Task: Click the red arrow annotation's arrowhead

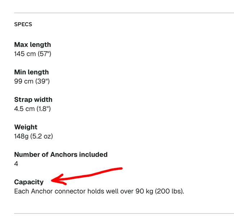Action: click(54, 179)
